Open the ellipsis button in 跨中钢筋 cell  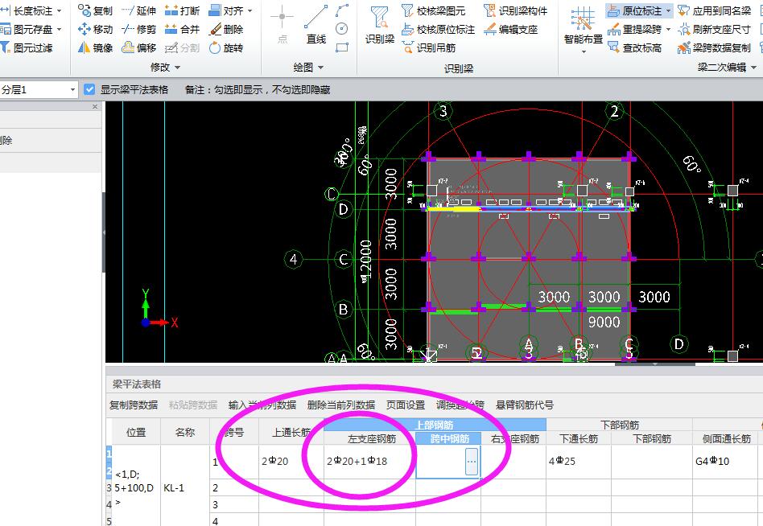pyautogui.click(x=472, y=461)
